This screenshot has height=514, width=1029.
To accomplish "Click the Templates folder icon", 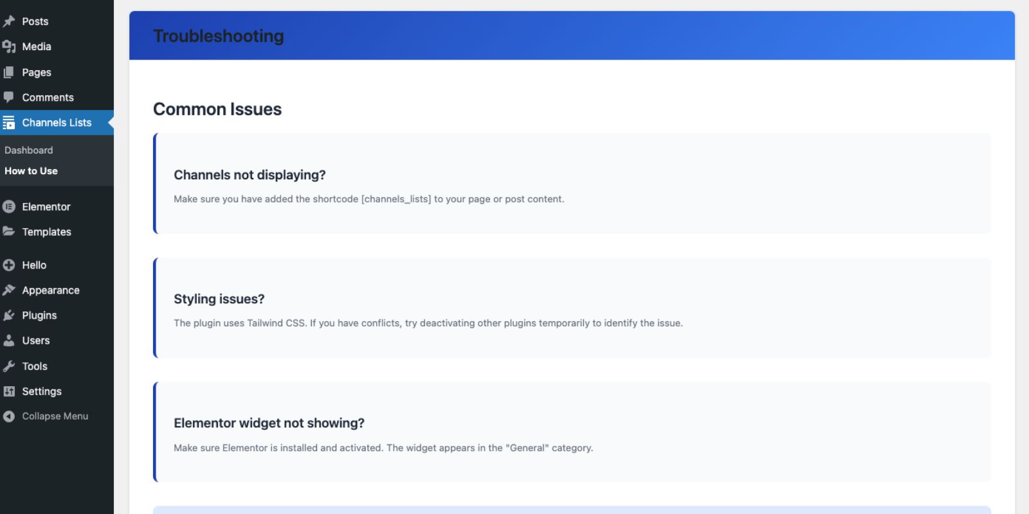I will (9, 231).
